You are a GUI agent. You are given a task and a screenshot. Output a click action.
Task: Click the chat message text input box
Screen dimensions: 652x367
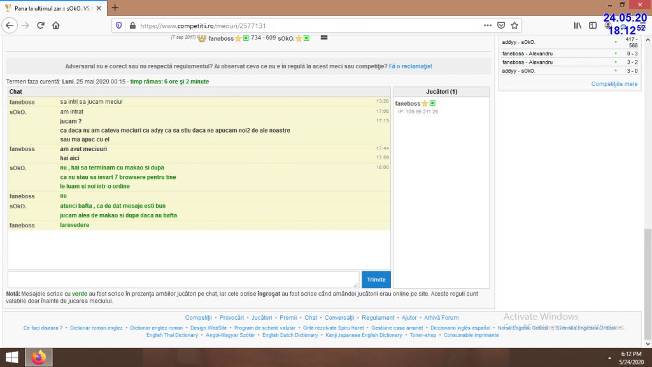pyautogui.click(x=183, y=279)
